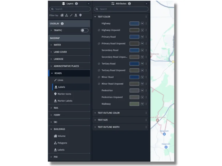The image size is (222, 166).
Task: Filter layers by label text icon
Action: (x=76, y=15)
